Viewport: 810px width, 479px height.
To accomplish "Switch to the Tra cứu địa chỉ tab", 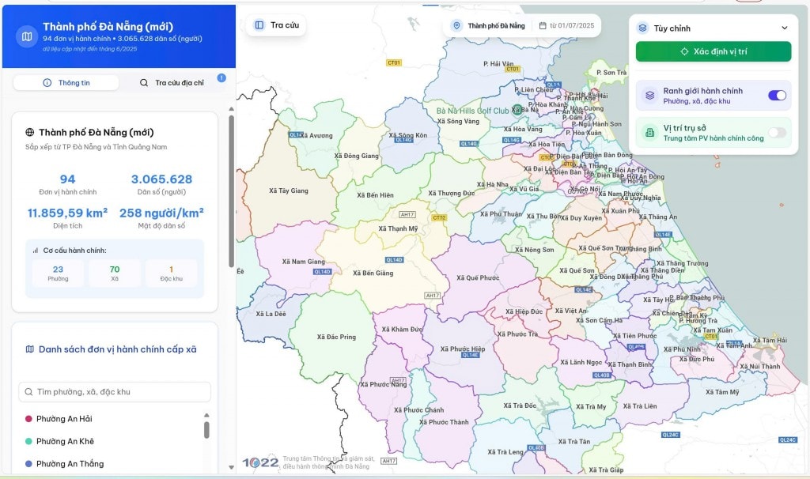I will [172, 82].
